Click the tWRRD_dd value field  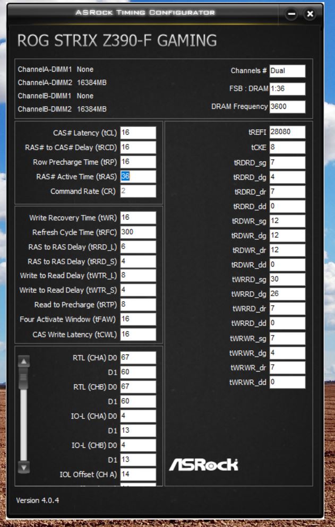point(287,323)
